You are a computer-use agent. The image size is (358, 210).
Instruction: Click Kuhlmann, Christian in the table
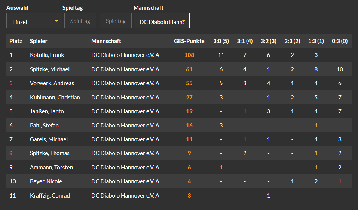coord(55,97)
